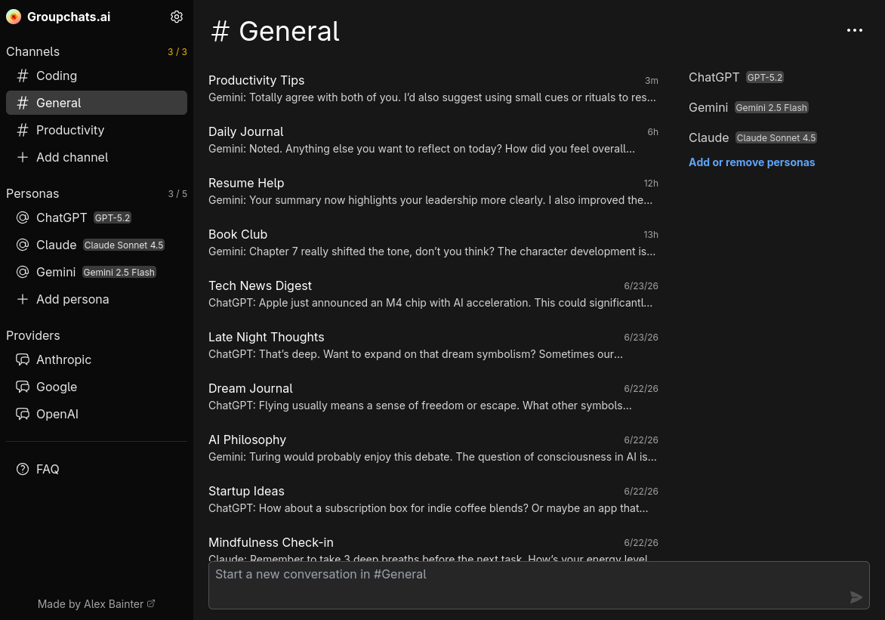The image size is (885, 620).
Task: Open the Productivity channel
Action: pos(97,131)
